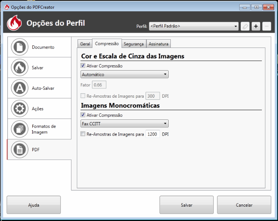Add a new profile with plus icon

pos(256,27)
